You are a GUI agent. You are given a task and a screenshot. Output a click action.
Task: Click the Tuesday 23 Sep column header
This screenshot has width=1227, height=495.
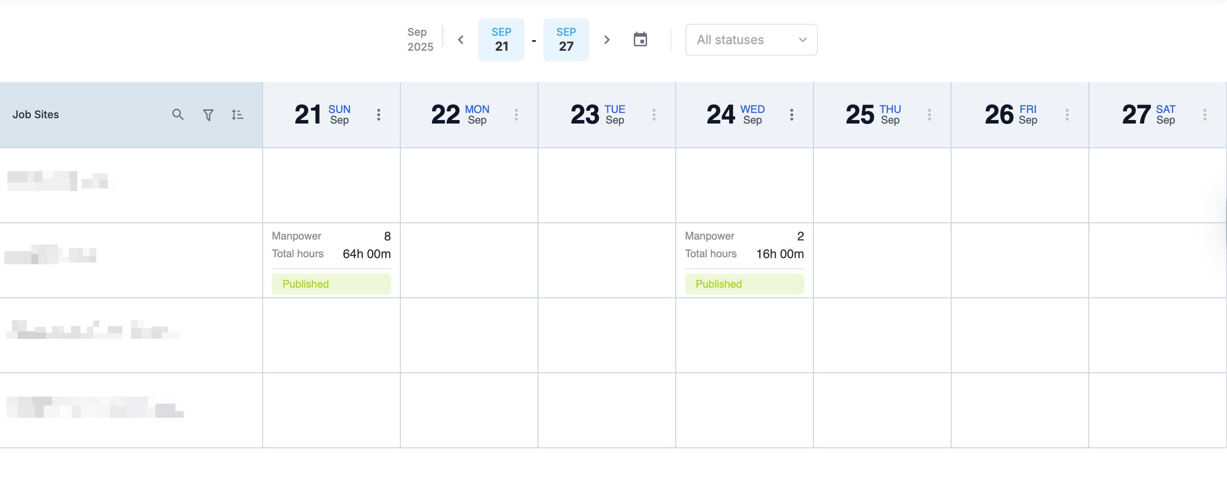[597, 115]
